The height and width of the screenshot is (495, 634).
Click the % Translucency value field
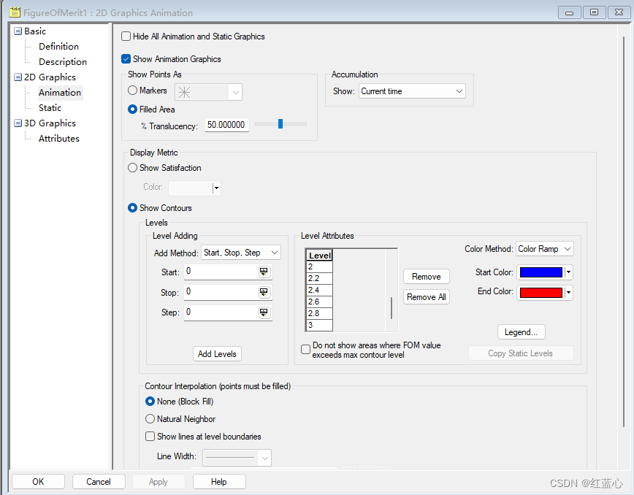coord(226,125)
